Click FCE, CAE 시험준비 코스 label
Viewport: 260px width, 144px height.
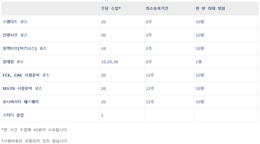point(26,75)
